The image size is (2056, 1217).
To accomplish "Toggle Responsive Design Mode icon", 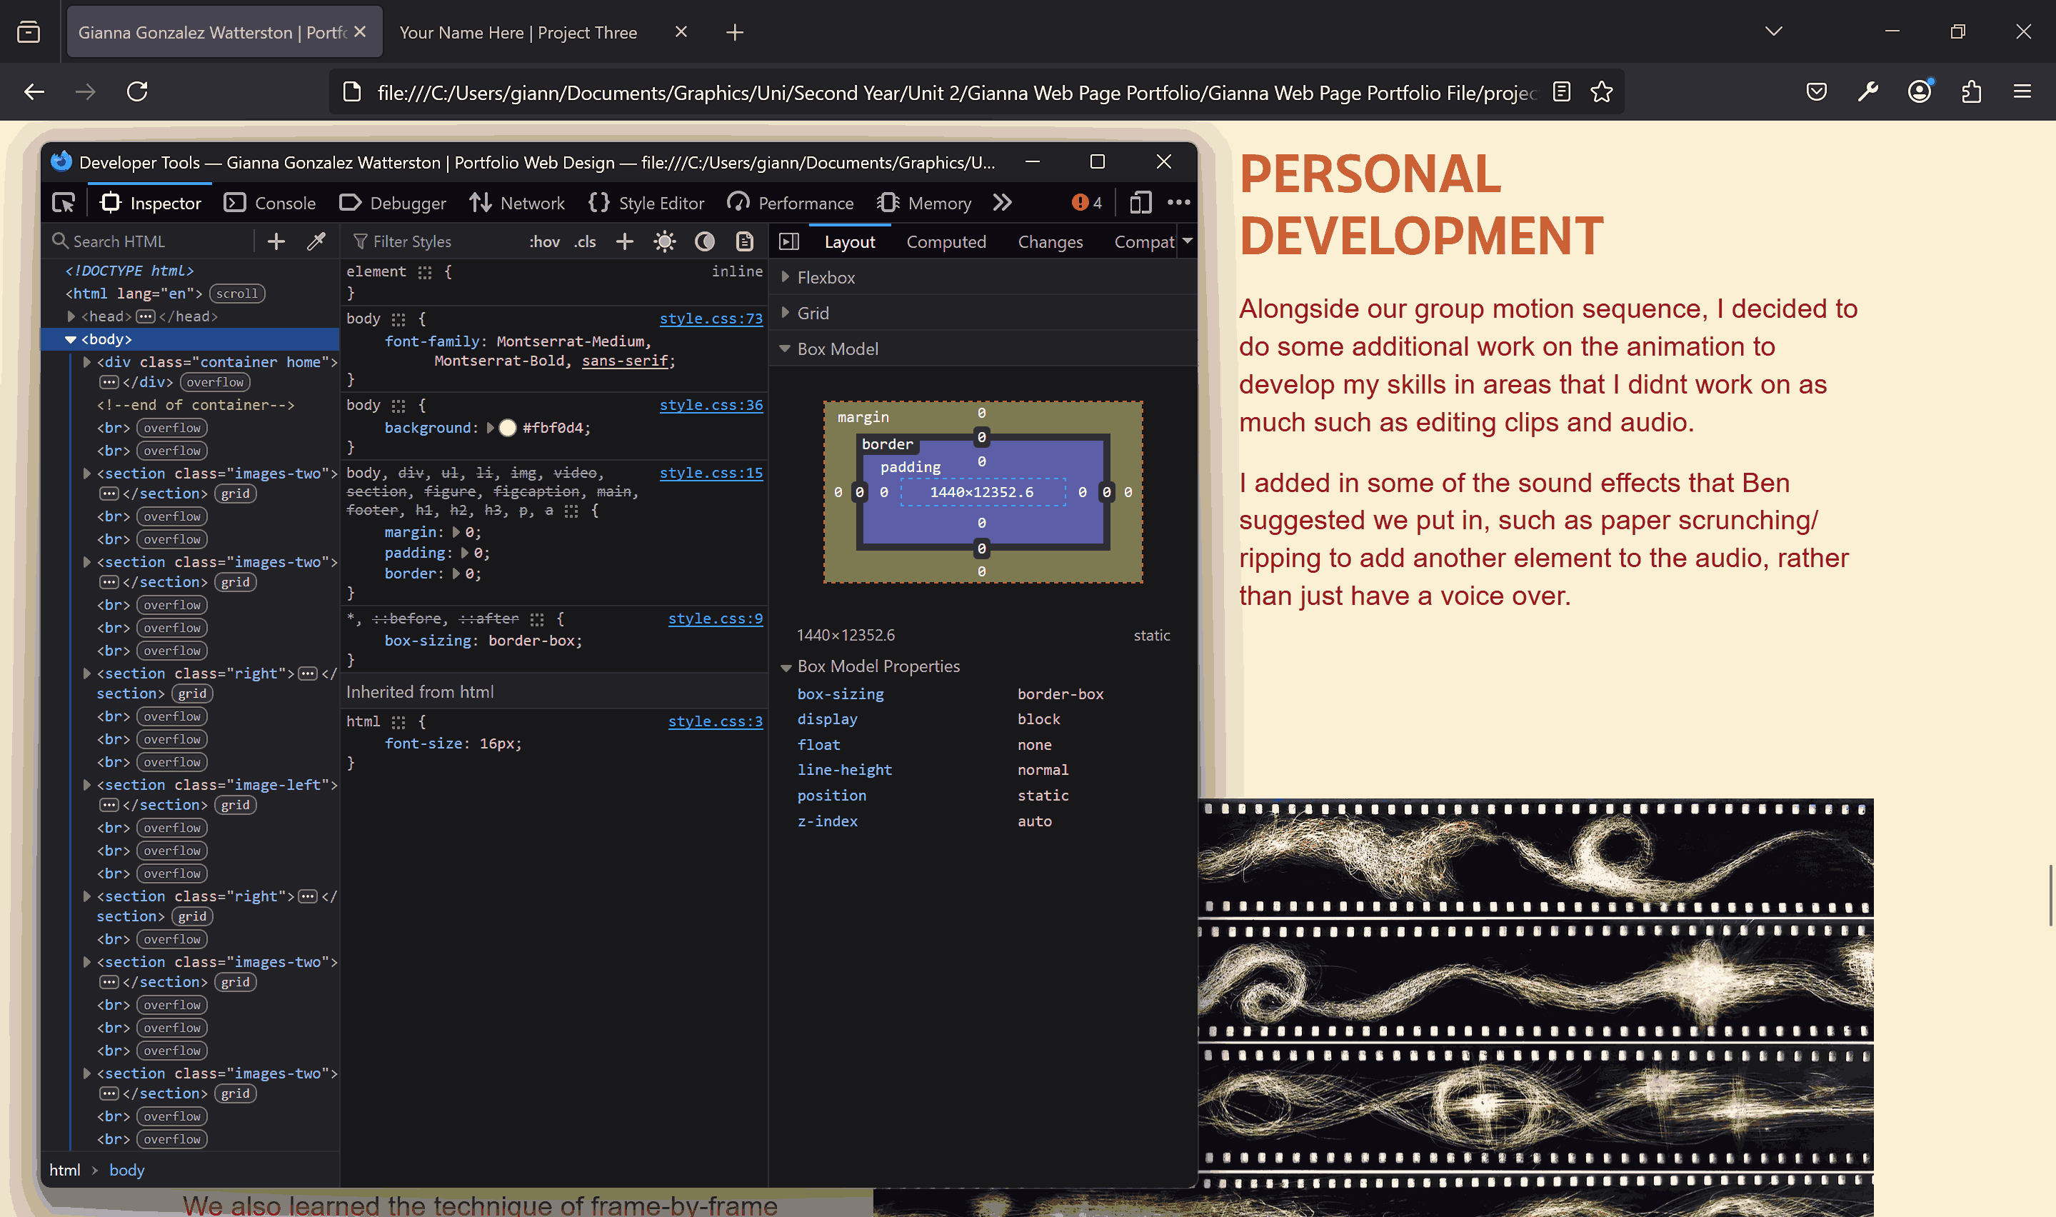I will coord(1140,203).
